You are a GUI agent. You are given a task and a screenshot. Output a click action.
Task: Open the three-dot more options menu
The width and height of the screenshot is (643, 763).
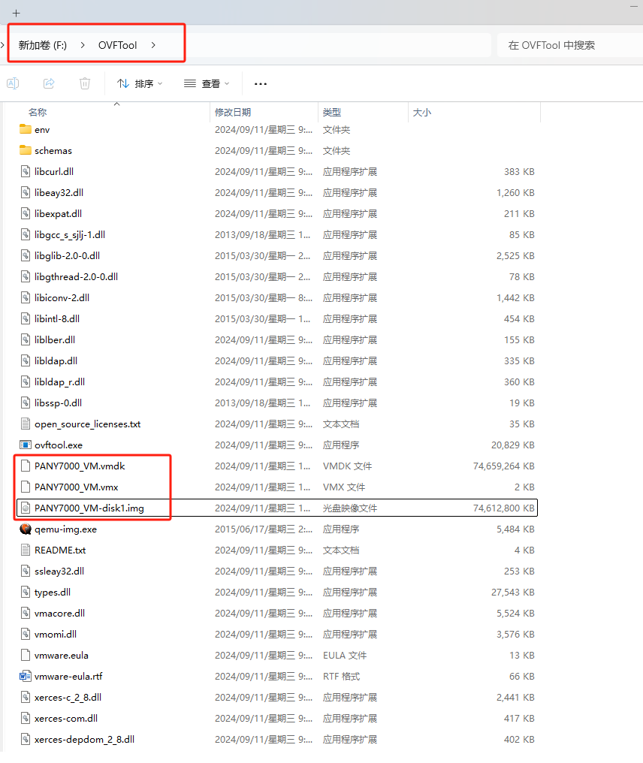261,83
